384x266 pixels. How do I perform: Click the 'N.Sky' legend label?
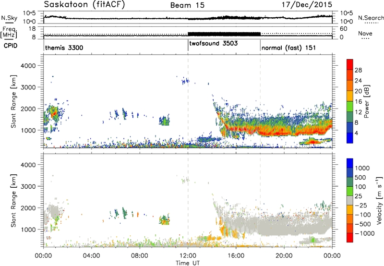(9, 18)
